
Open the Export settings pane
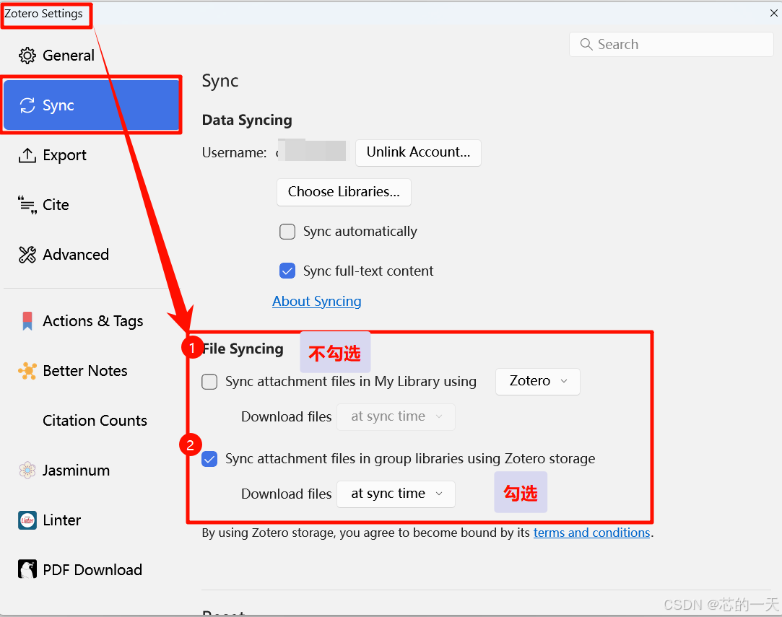point(91,155)
